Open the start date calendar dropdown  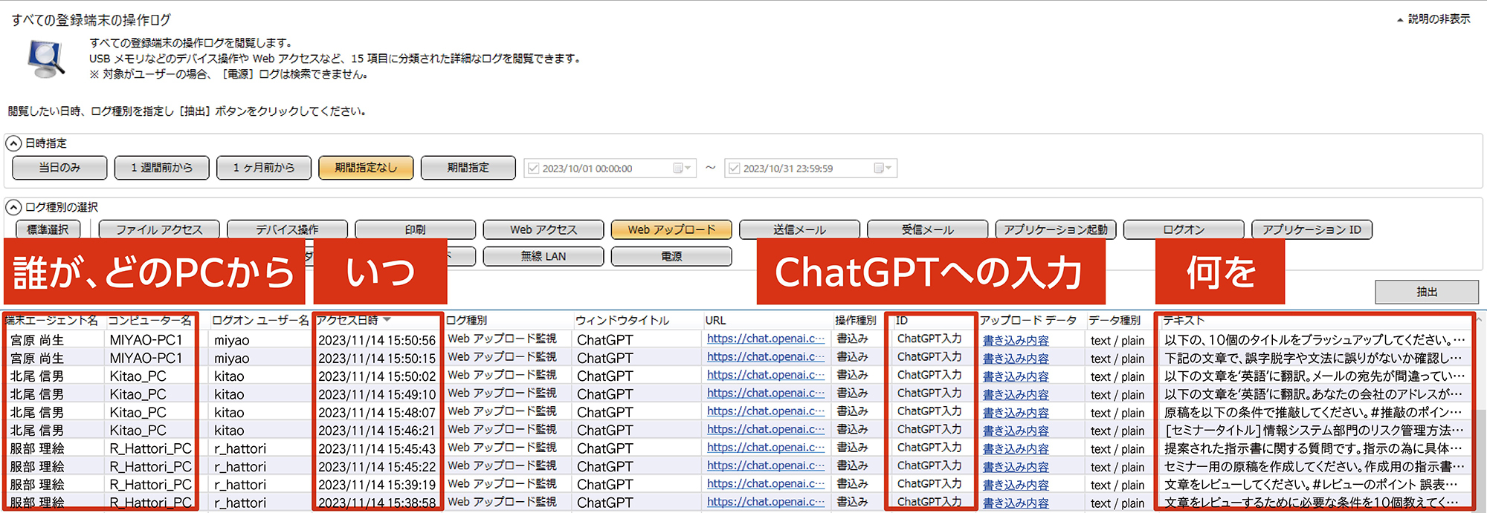click(x=682, y=169)
